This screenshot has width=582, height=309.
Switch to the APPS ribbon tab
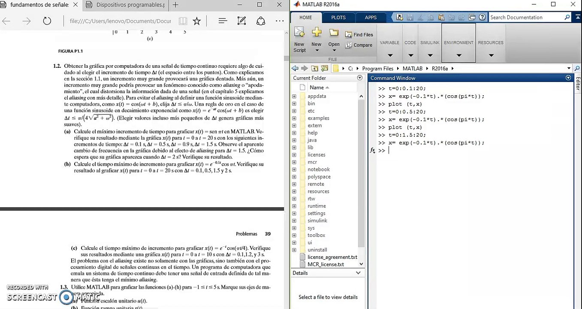point(371,18)
